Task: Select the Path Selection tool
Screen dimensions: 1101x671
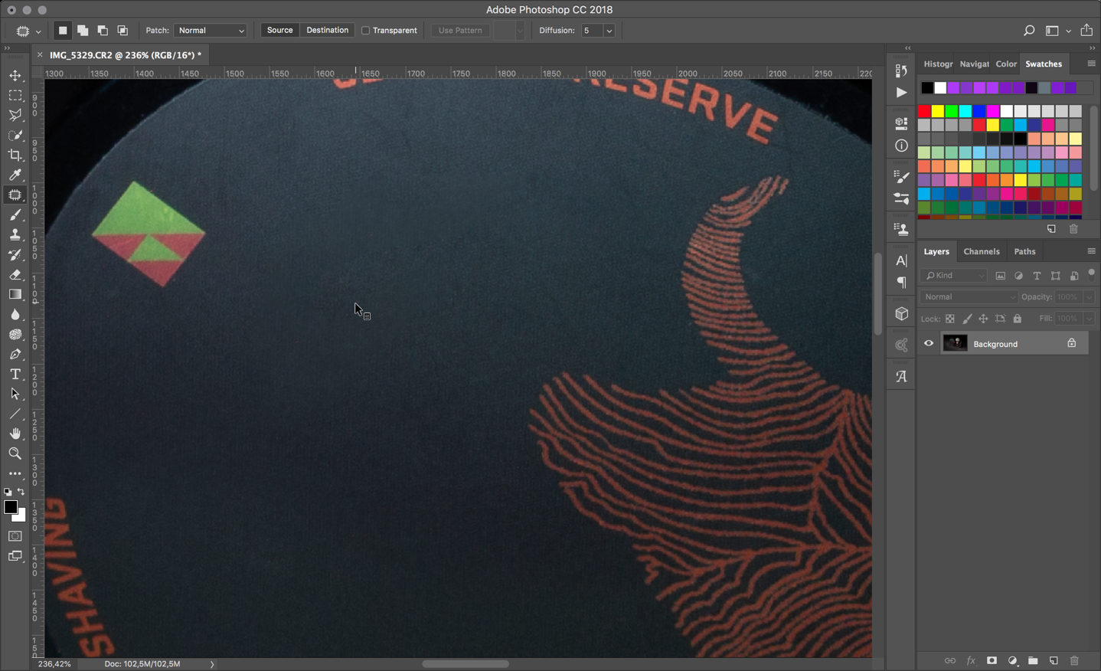Action: click(x=15, y=394)
